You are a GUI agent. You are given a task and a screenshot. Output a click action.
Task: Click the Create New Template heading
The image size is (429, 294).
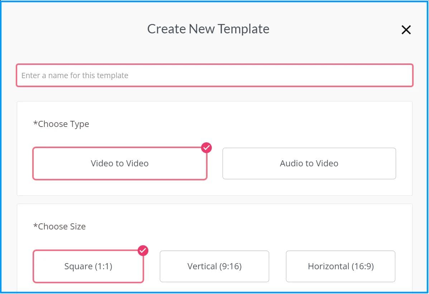coord(208,29)
